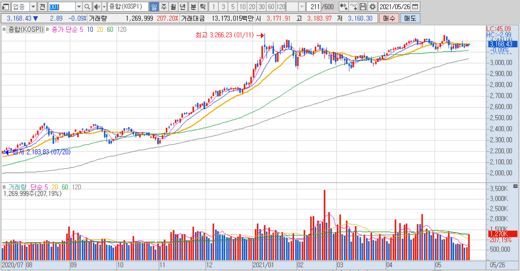This screenshot has height=271, width=520.
Task: Click the 5 moving average legend number
Action: [x=81, y=29]
